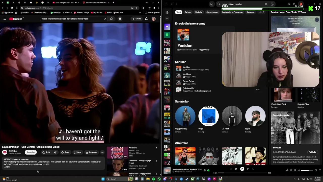Show more Spotify filter chips with the arrow
The height and width of the screenshot is (182, 323).
point(264,12)
